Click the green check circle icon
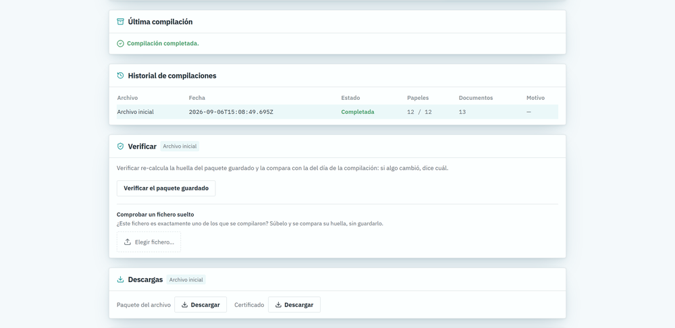The width and height of the screenshot is (675, 328). click(121, 43)
